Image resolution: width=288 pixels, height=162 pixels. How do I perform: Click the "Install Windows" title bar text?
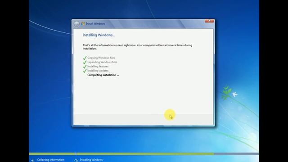(x=95, y=23)
